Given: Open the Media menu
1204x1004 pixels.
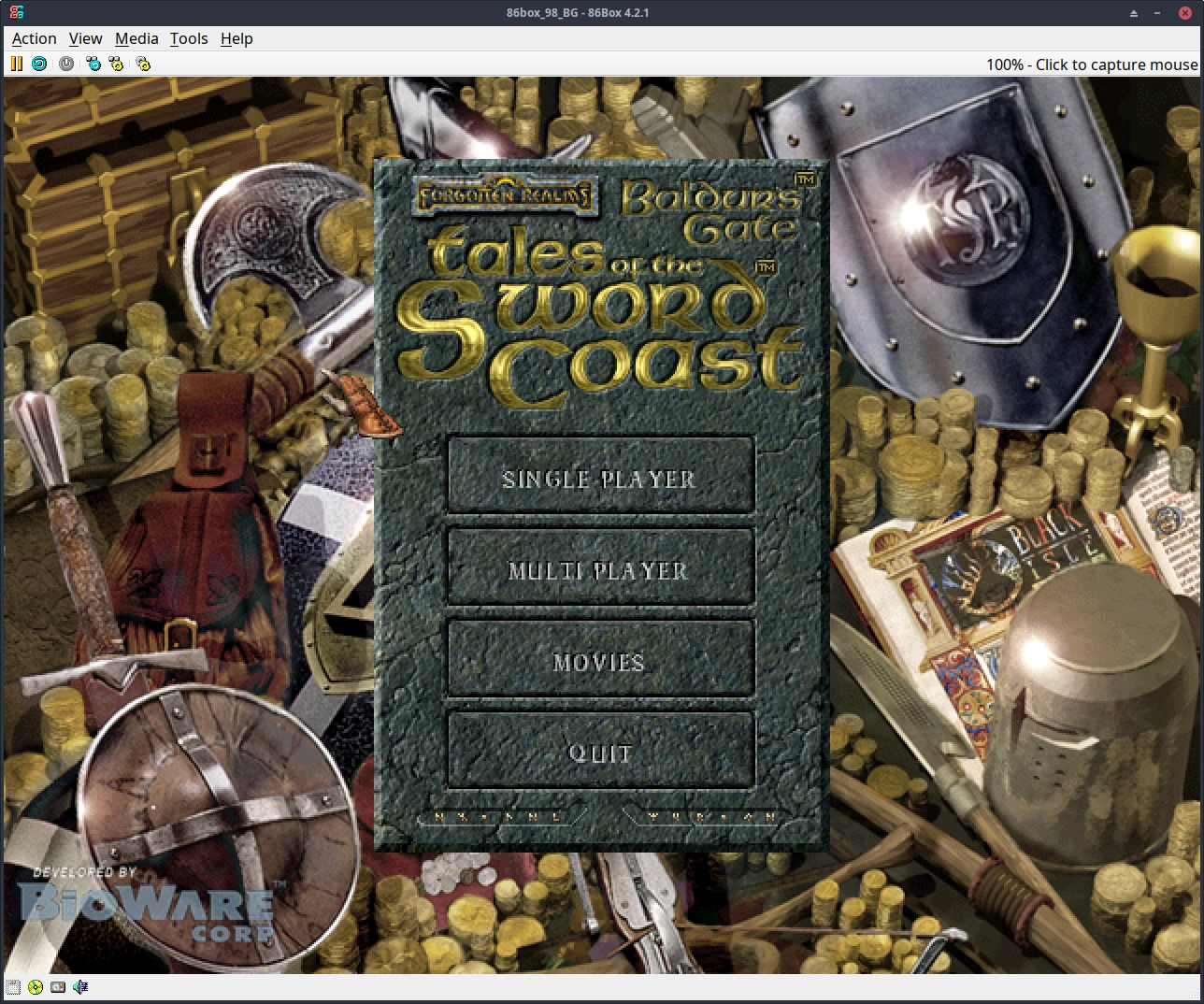Looking at the screenshot, I should (136, 38).
